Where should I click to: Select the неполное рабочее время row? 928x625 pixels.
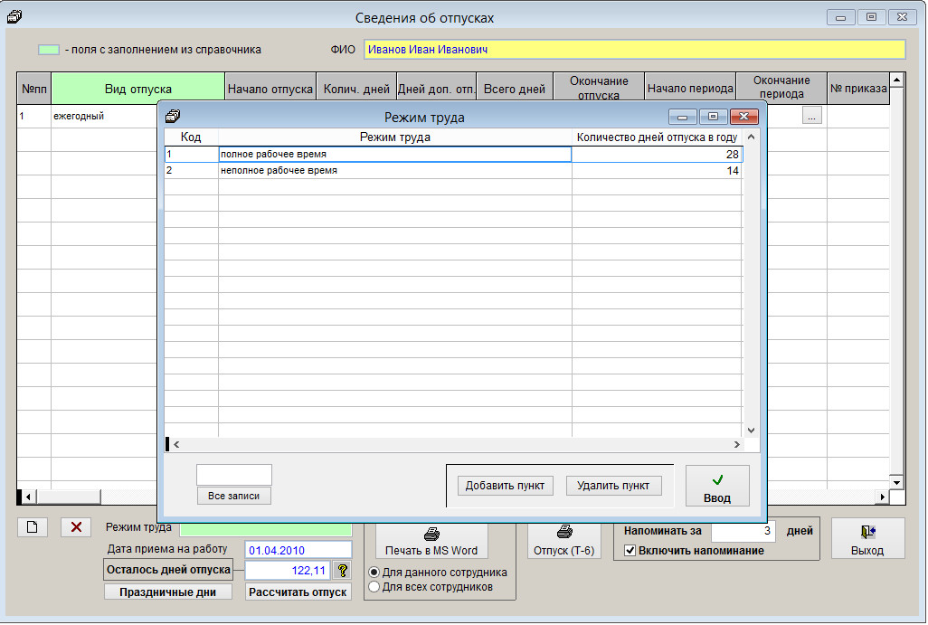pyautogui.click(x=394, y=171)
